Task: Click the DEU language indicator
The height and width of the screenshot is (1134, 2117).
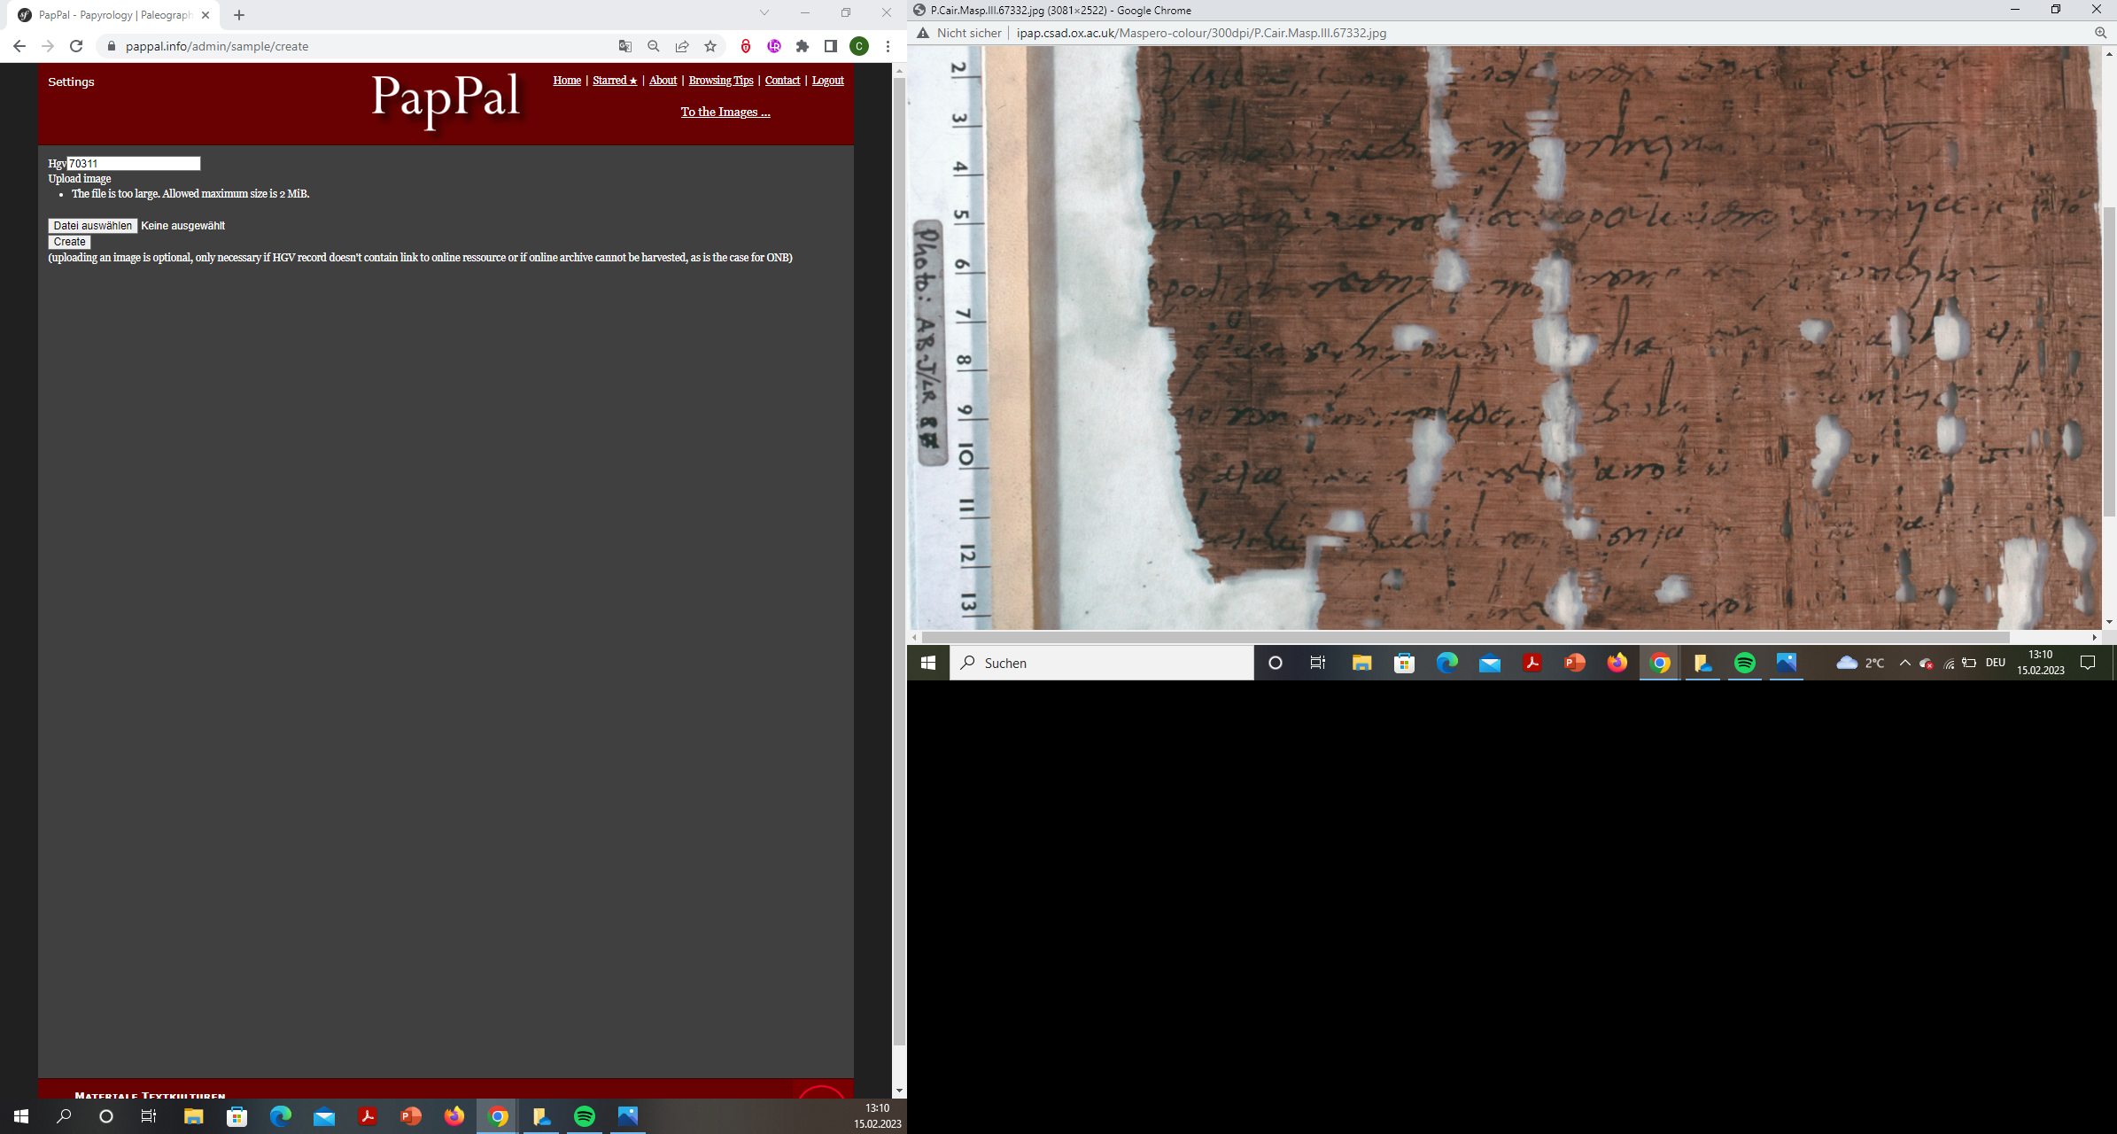Action: tap(1996, 663)
